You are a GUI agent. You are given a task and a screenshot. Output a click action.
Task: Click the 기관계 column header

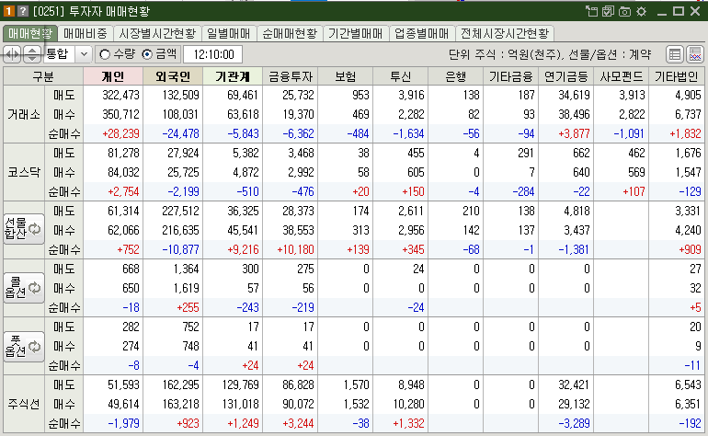tap(233, 76)
